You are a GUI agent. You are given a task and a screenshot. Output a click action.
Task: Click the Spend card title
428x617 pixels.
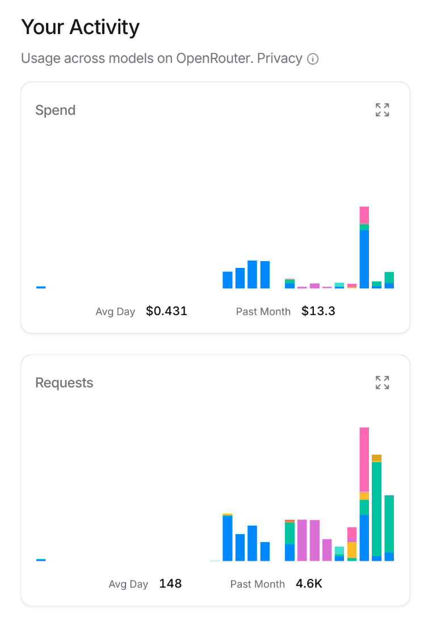(56, 110)
